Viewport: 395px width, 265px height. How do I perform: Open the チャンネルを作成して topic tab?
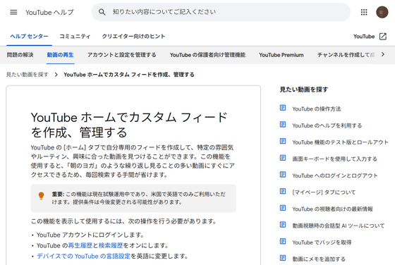coord(346,55)
